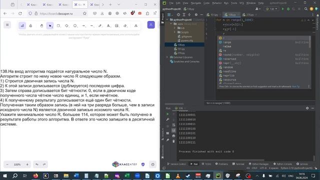This screenshot has width=320, height=180.
Task: Start debugging with the bug icon
Action: (x=288, y=9)
